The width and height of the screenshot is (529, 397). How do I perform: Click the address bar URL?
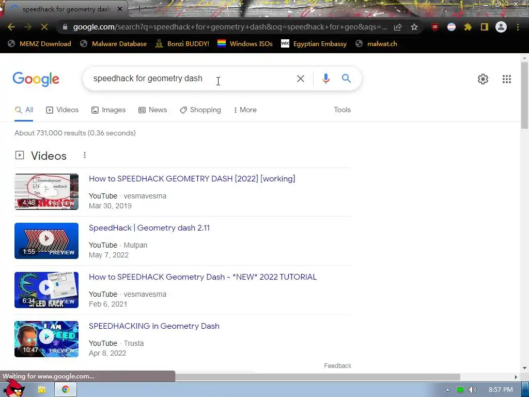click(230, 27)
